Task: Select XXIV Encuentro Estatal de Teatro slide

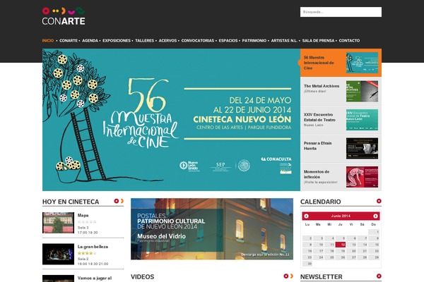Action: (341, 120)
